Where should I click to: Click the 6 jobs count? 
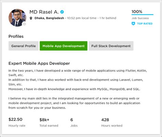[x=71, y=120]
